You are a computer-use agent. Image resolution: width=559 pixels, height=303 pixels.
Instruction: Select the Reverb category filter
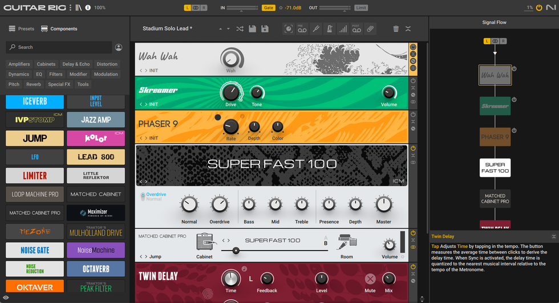point(34,84)
